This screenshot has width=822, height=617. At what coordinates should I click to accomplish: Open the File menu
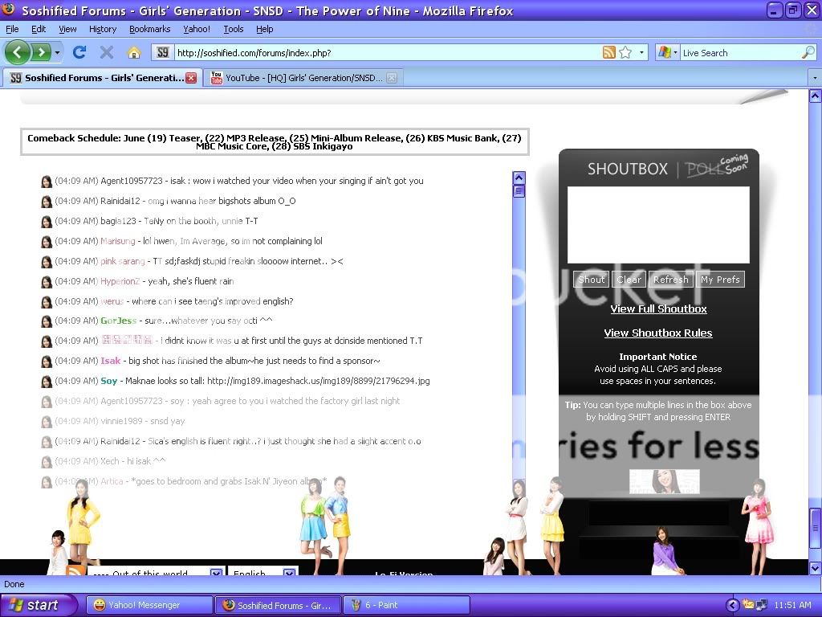tap(12, 29)
